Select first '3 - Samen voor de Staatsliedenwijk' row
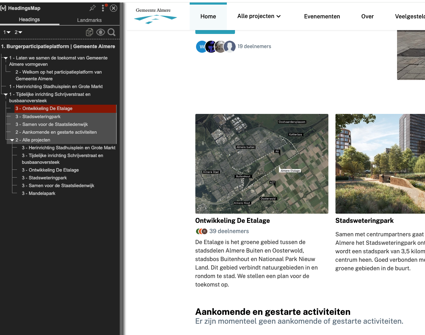Viewport: 425px width, 335px height. pyautogui.click(x=52, y=124)
